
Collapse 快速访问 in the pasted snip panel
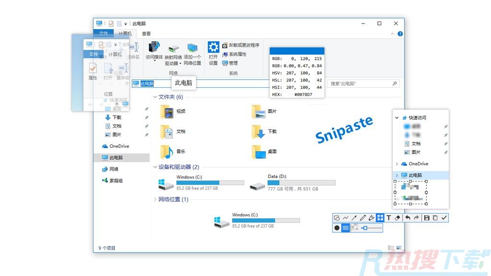pyautogui.click(x=397, y=118)
